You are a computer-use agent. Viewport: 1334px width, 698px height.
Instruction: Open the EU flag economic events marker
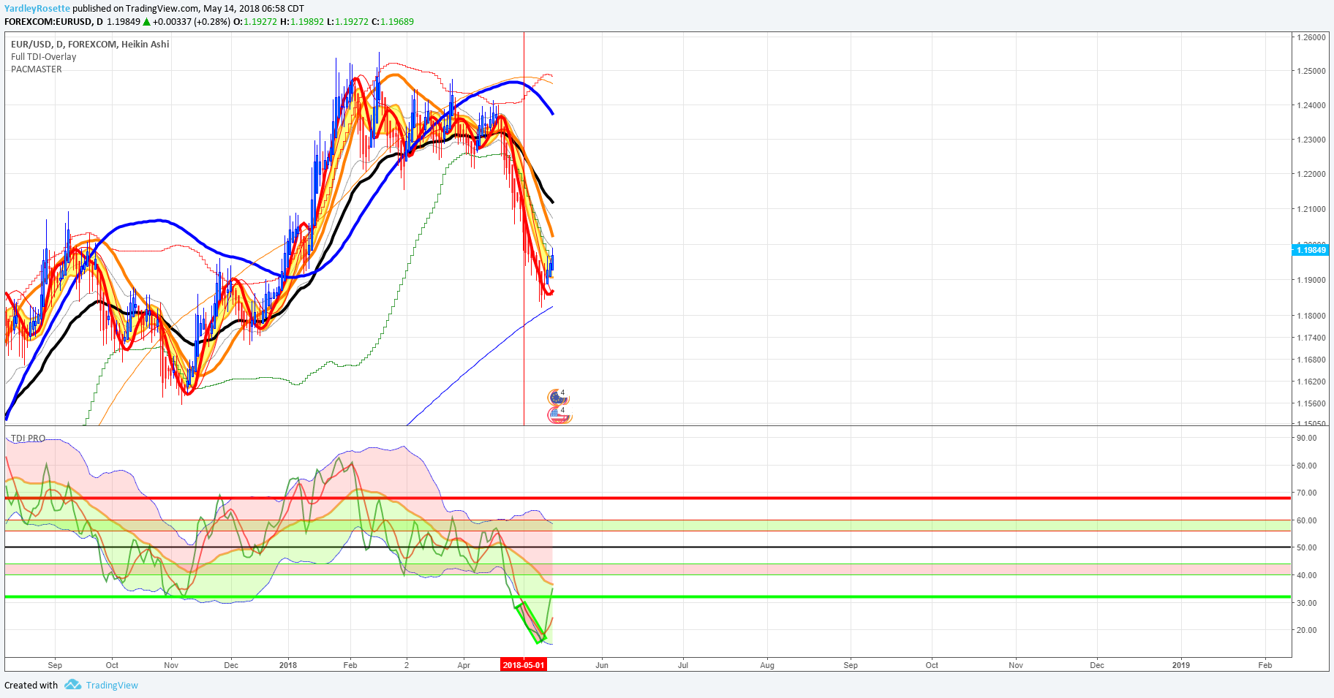559,398
